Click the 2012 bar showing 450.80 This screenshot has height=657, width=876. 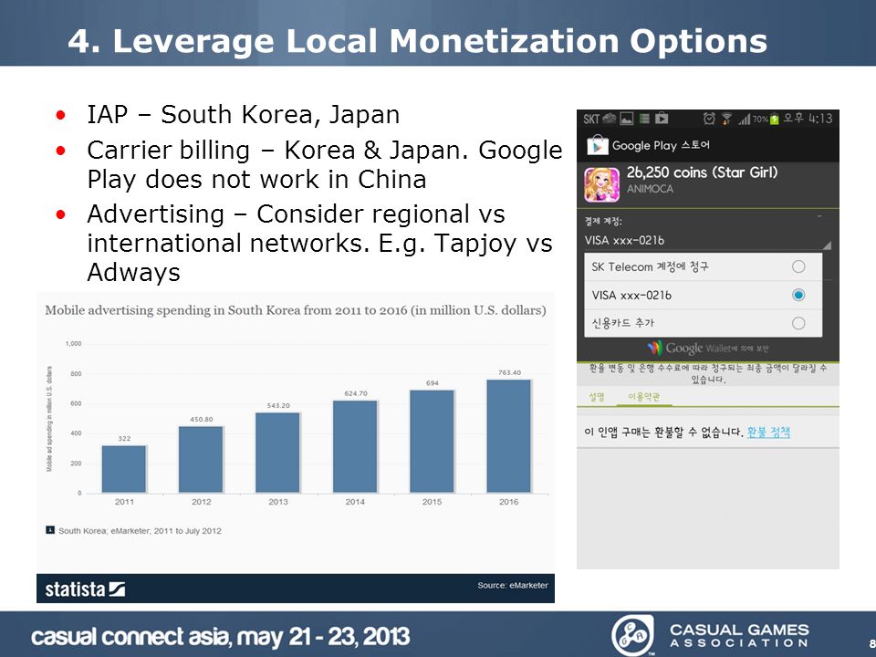pyautogui.click(x=201, y=460)
